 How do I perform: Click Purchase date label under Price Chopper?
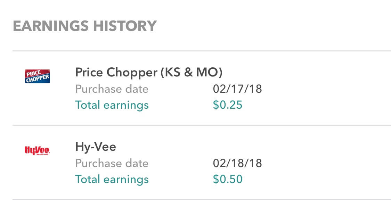pos(112,89)
